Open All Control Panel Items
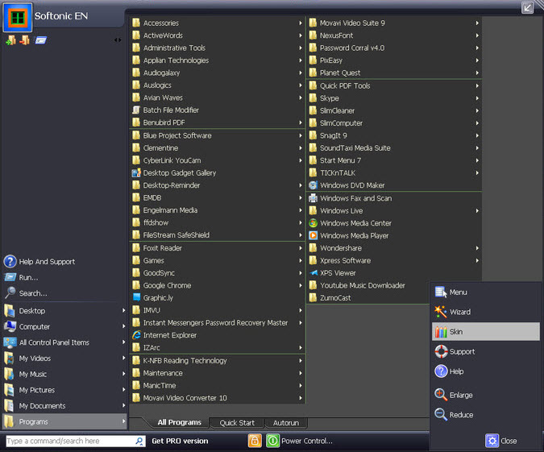The width and height of the screenshot is (544, 452). point(65,342)
